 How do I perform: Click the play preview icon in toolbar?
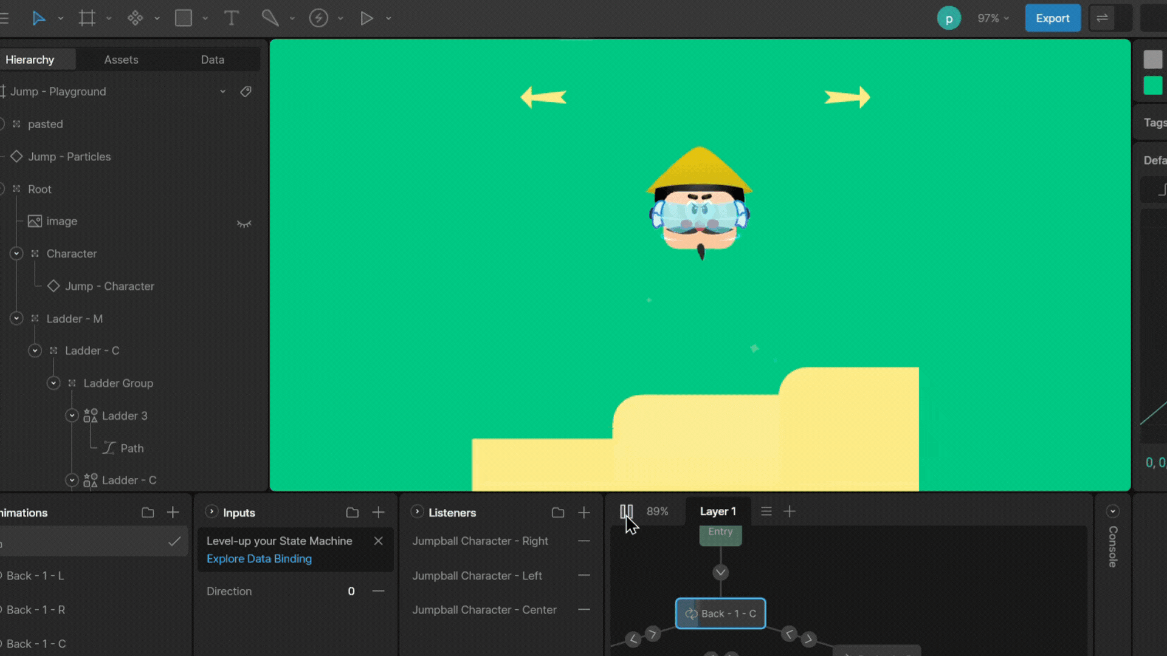[x=367, y=18]
